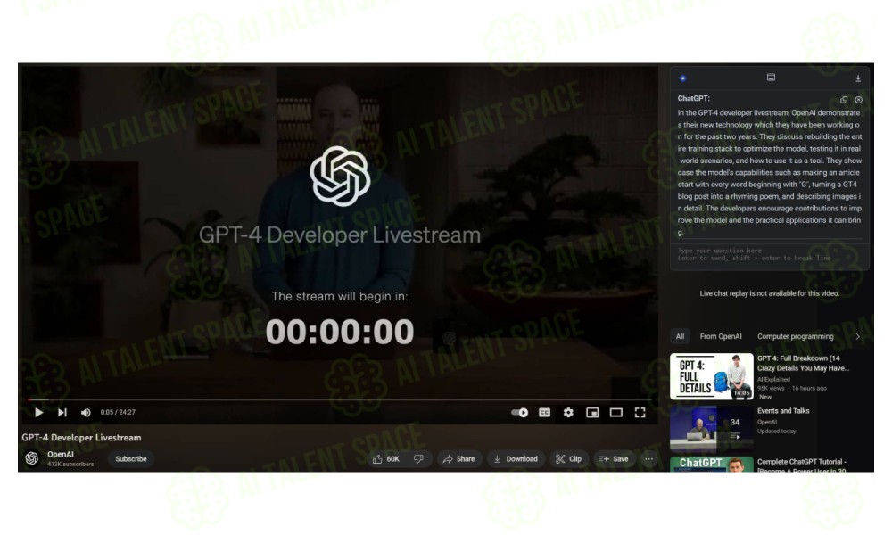Copy the ChatGPT summary text

pyautogui.click(x=844, y=100)
